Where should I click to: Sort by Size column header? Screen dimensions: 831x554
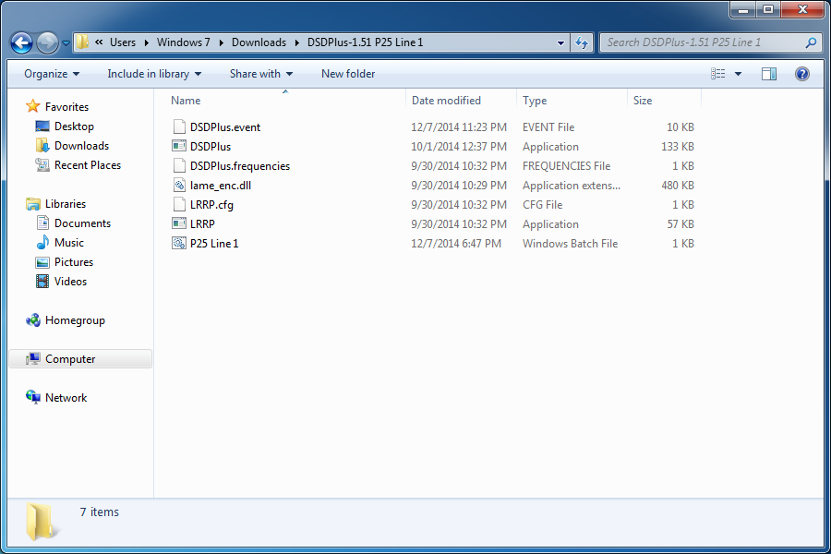click(x=643, y=101)
